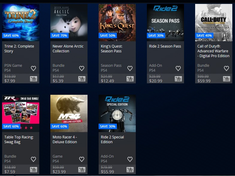Add Call of Duty Advanced Warfare to cart
The height and width of the screenshot is (176, 235).
[227, 79]
